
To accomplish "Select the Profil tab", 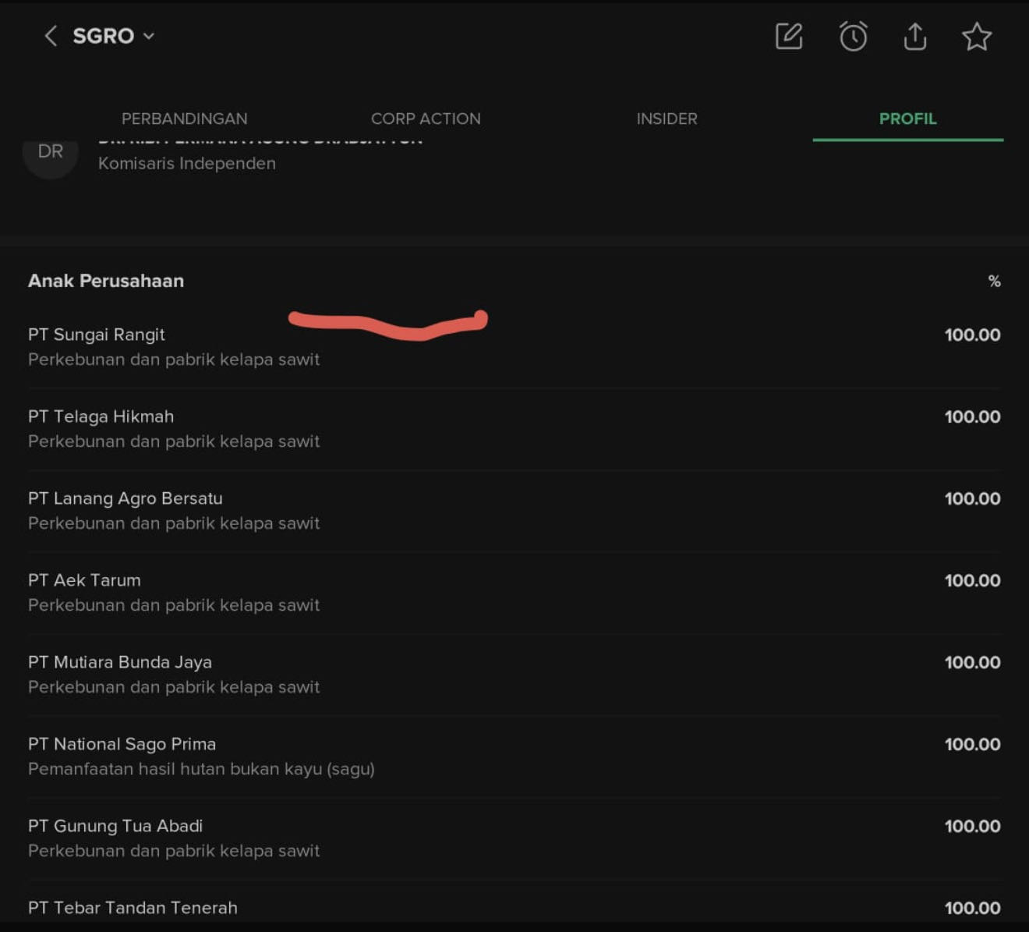I will pyautogui.click(x=907, y=119).
